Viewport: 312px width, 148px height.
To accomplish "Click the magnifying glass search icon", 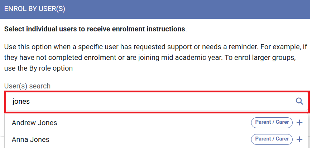I will pyautogui.click(x=299, y=101).
